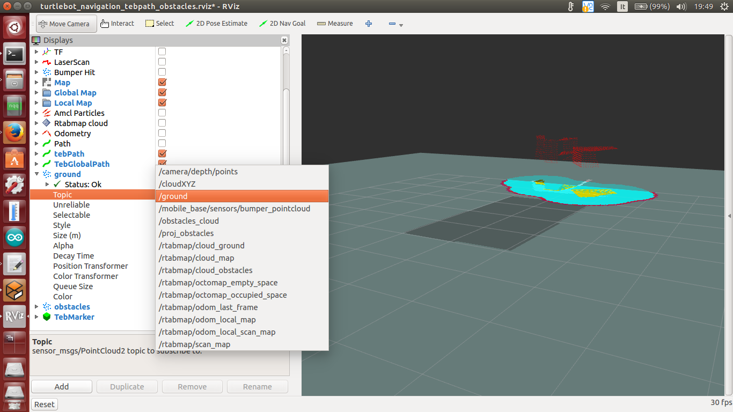Expand the TebMarker display item
Image resolution: width=733 pixels, height=412 pixels.
coord(37,317)
